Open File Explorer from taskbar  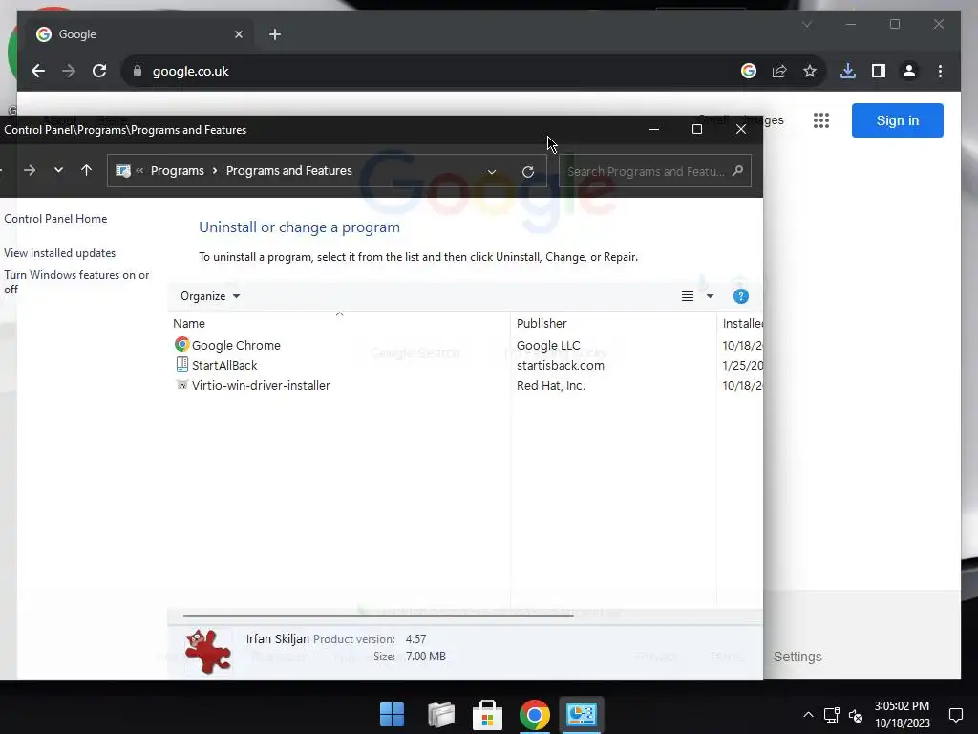pyautogui.click(x=440, y=714)
